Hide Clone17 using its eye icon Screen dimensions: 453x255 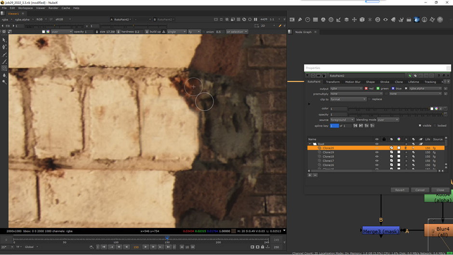pyautogui.click(x=377, y=161)
